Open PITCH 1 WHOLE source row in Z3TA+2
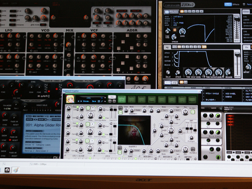 [212, 94]
